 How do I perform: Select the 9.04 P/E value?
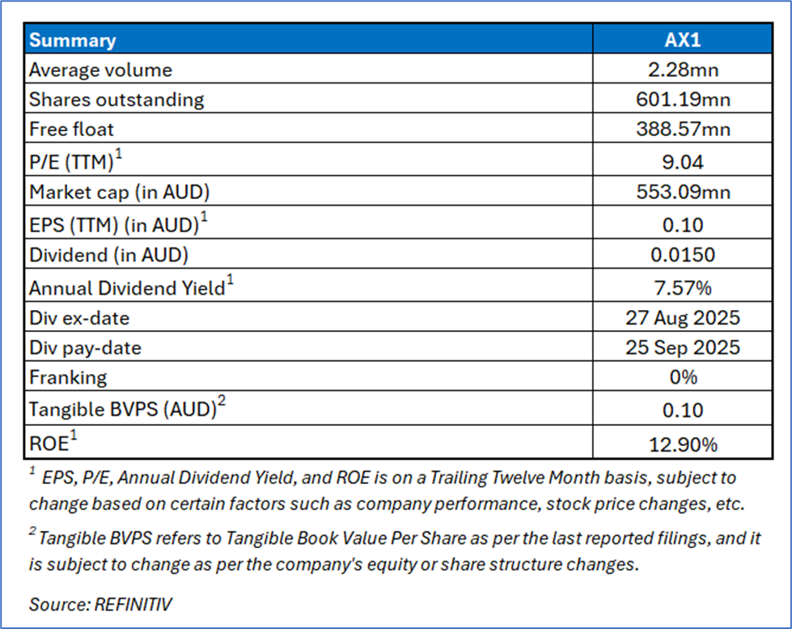pos(682,162)
